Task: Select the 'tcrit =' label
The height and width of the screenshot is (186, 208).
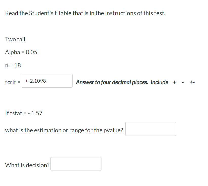Action: tap(12, 82)
